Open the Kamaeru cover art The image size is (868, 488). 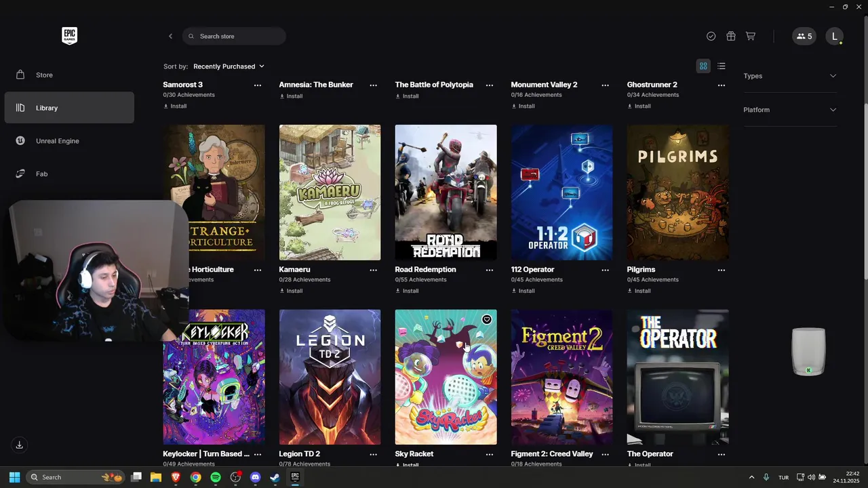(330, 192)
